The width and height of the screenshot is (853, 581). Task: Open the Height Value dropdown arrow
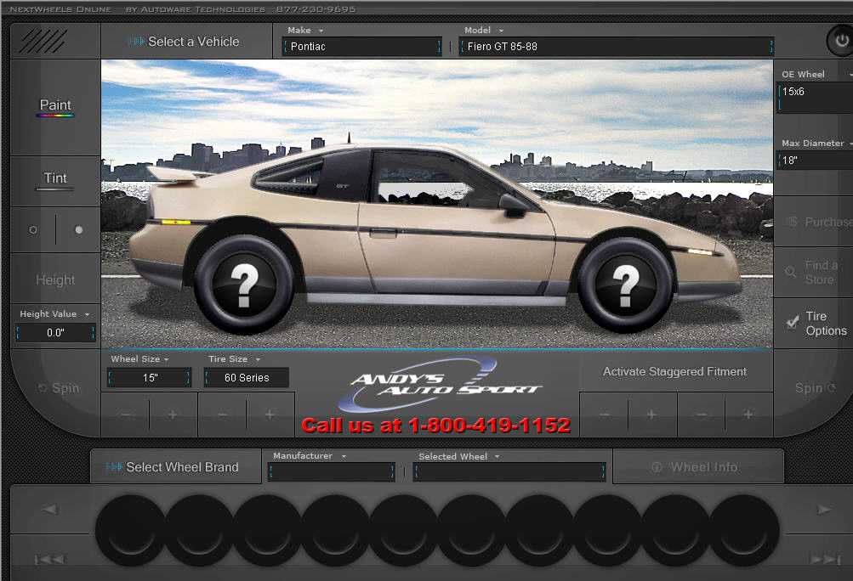[87, 314]
